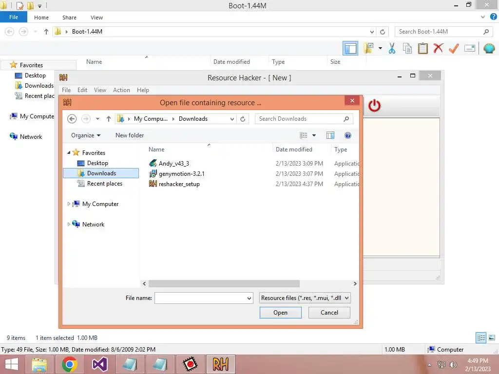Refresh the Downloads location in the dialog

click(243, 119)
